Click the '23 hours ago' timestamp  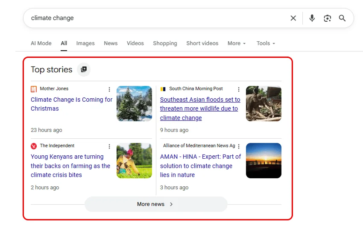pyautogui.click(x=46, y=130)
